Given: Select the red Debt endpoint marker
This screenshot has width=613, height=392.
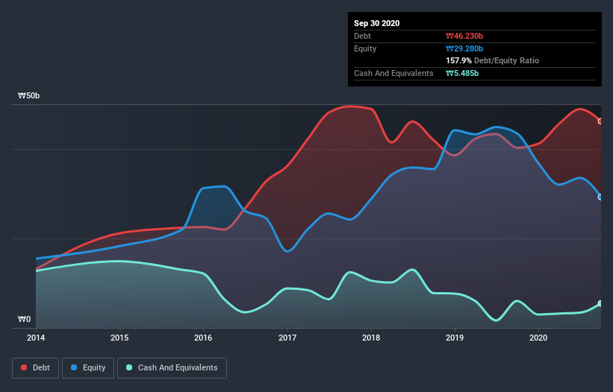Looking at the screenshot, I should (600, 121).
